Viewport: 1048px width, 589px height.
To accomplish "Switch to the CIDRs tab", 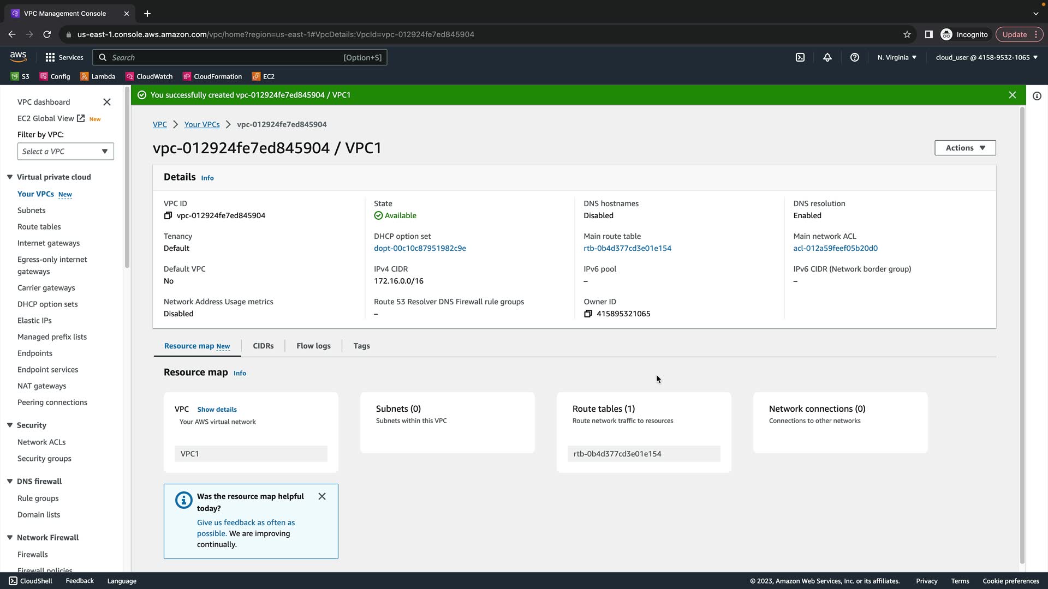I will pyautogui.click(x=263, y=346).
